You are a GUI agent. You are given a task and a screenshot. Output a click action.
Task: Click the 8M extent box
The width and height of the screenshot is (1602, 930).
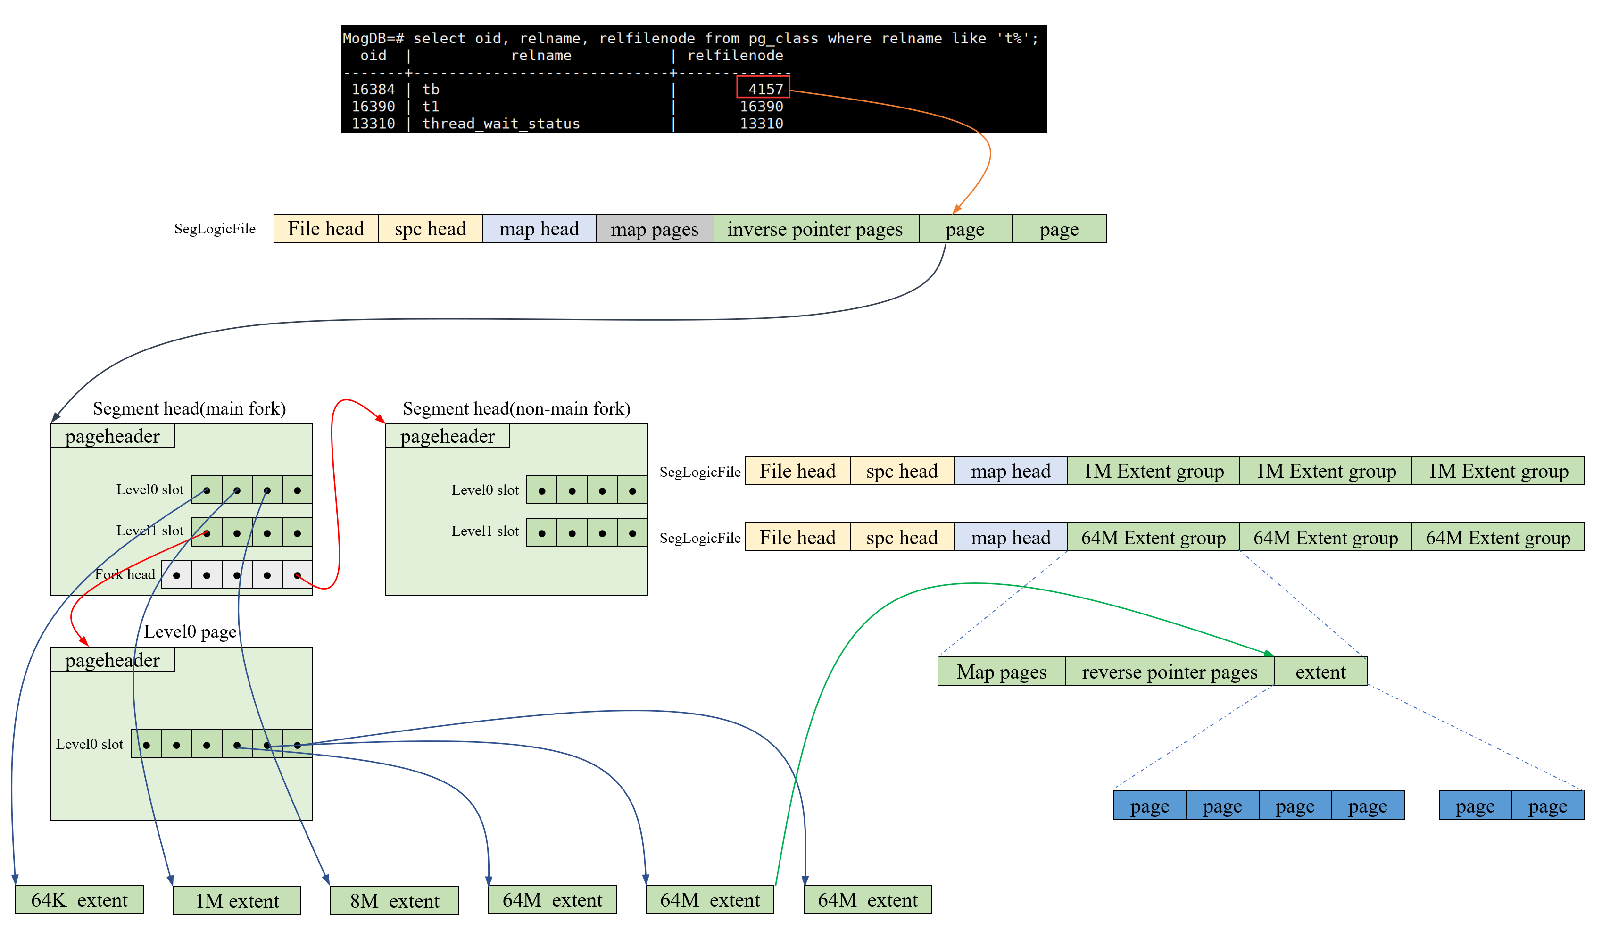click(394, 901)
